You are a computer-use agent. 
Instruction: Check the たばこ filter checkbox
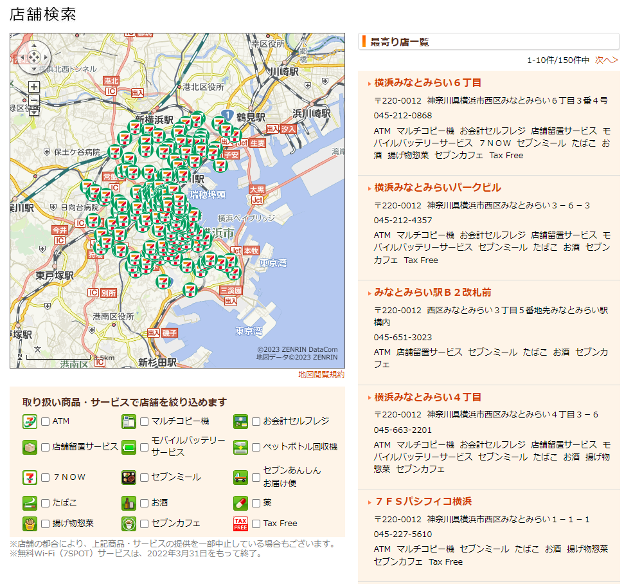[46, 503]
